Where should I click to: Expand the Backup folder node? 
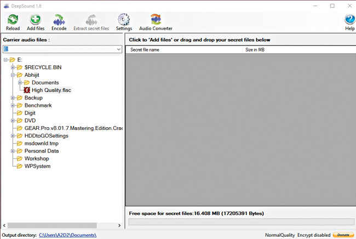[13, 98]
